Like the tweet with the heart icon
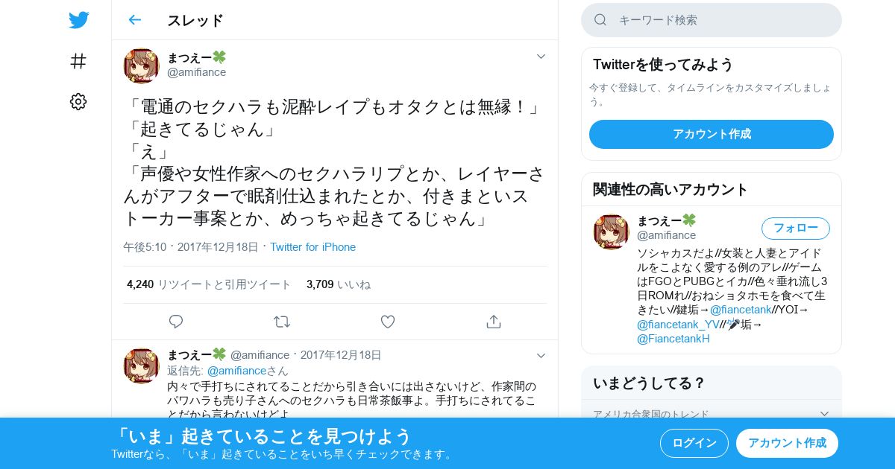Viewport: 895px width, 469px height. click(388, 322)
